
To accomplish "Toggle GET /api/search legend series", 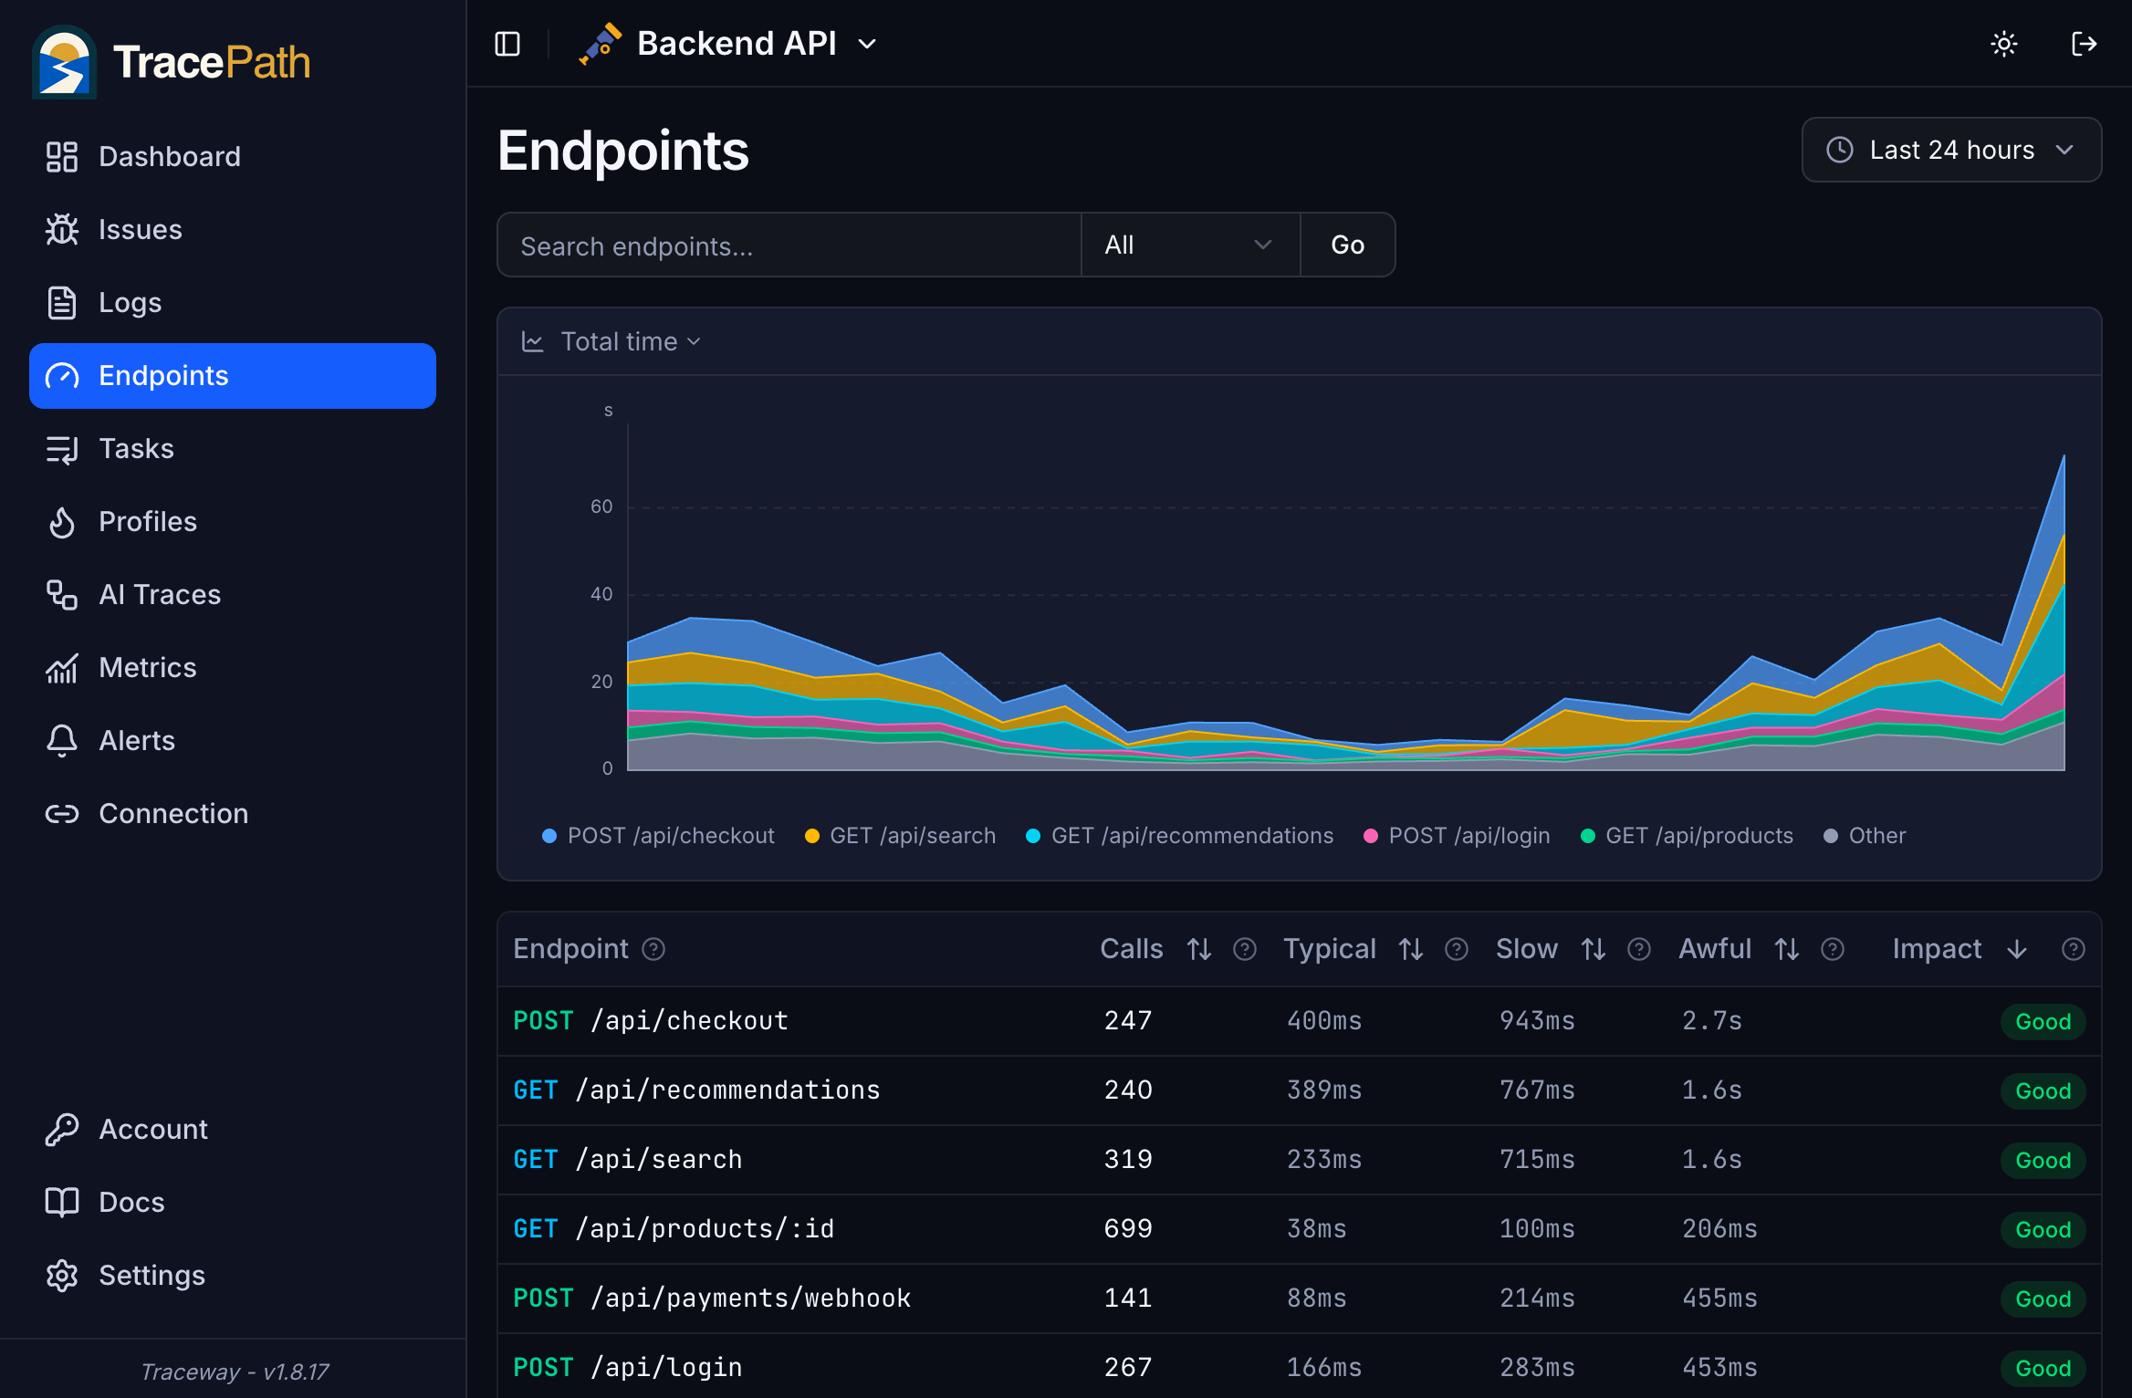I will pos(900,836).
